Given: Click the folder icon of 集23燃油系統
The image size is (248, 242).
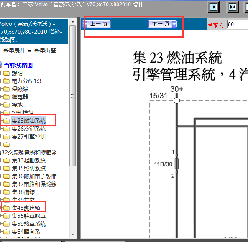Looking at the screenshot, I should pyautogui.click(x=6, y=121).
